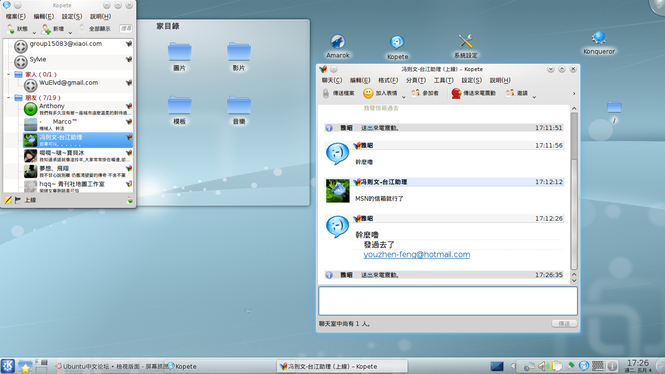Viewport: 665px width, 374px height.
Task: Open the KDE application launcher menu
Action: coord(8,366)
